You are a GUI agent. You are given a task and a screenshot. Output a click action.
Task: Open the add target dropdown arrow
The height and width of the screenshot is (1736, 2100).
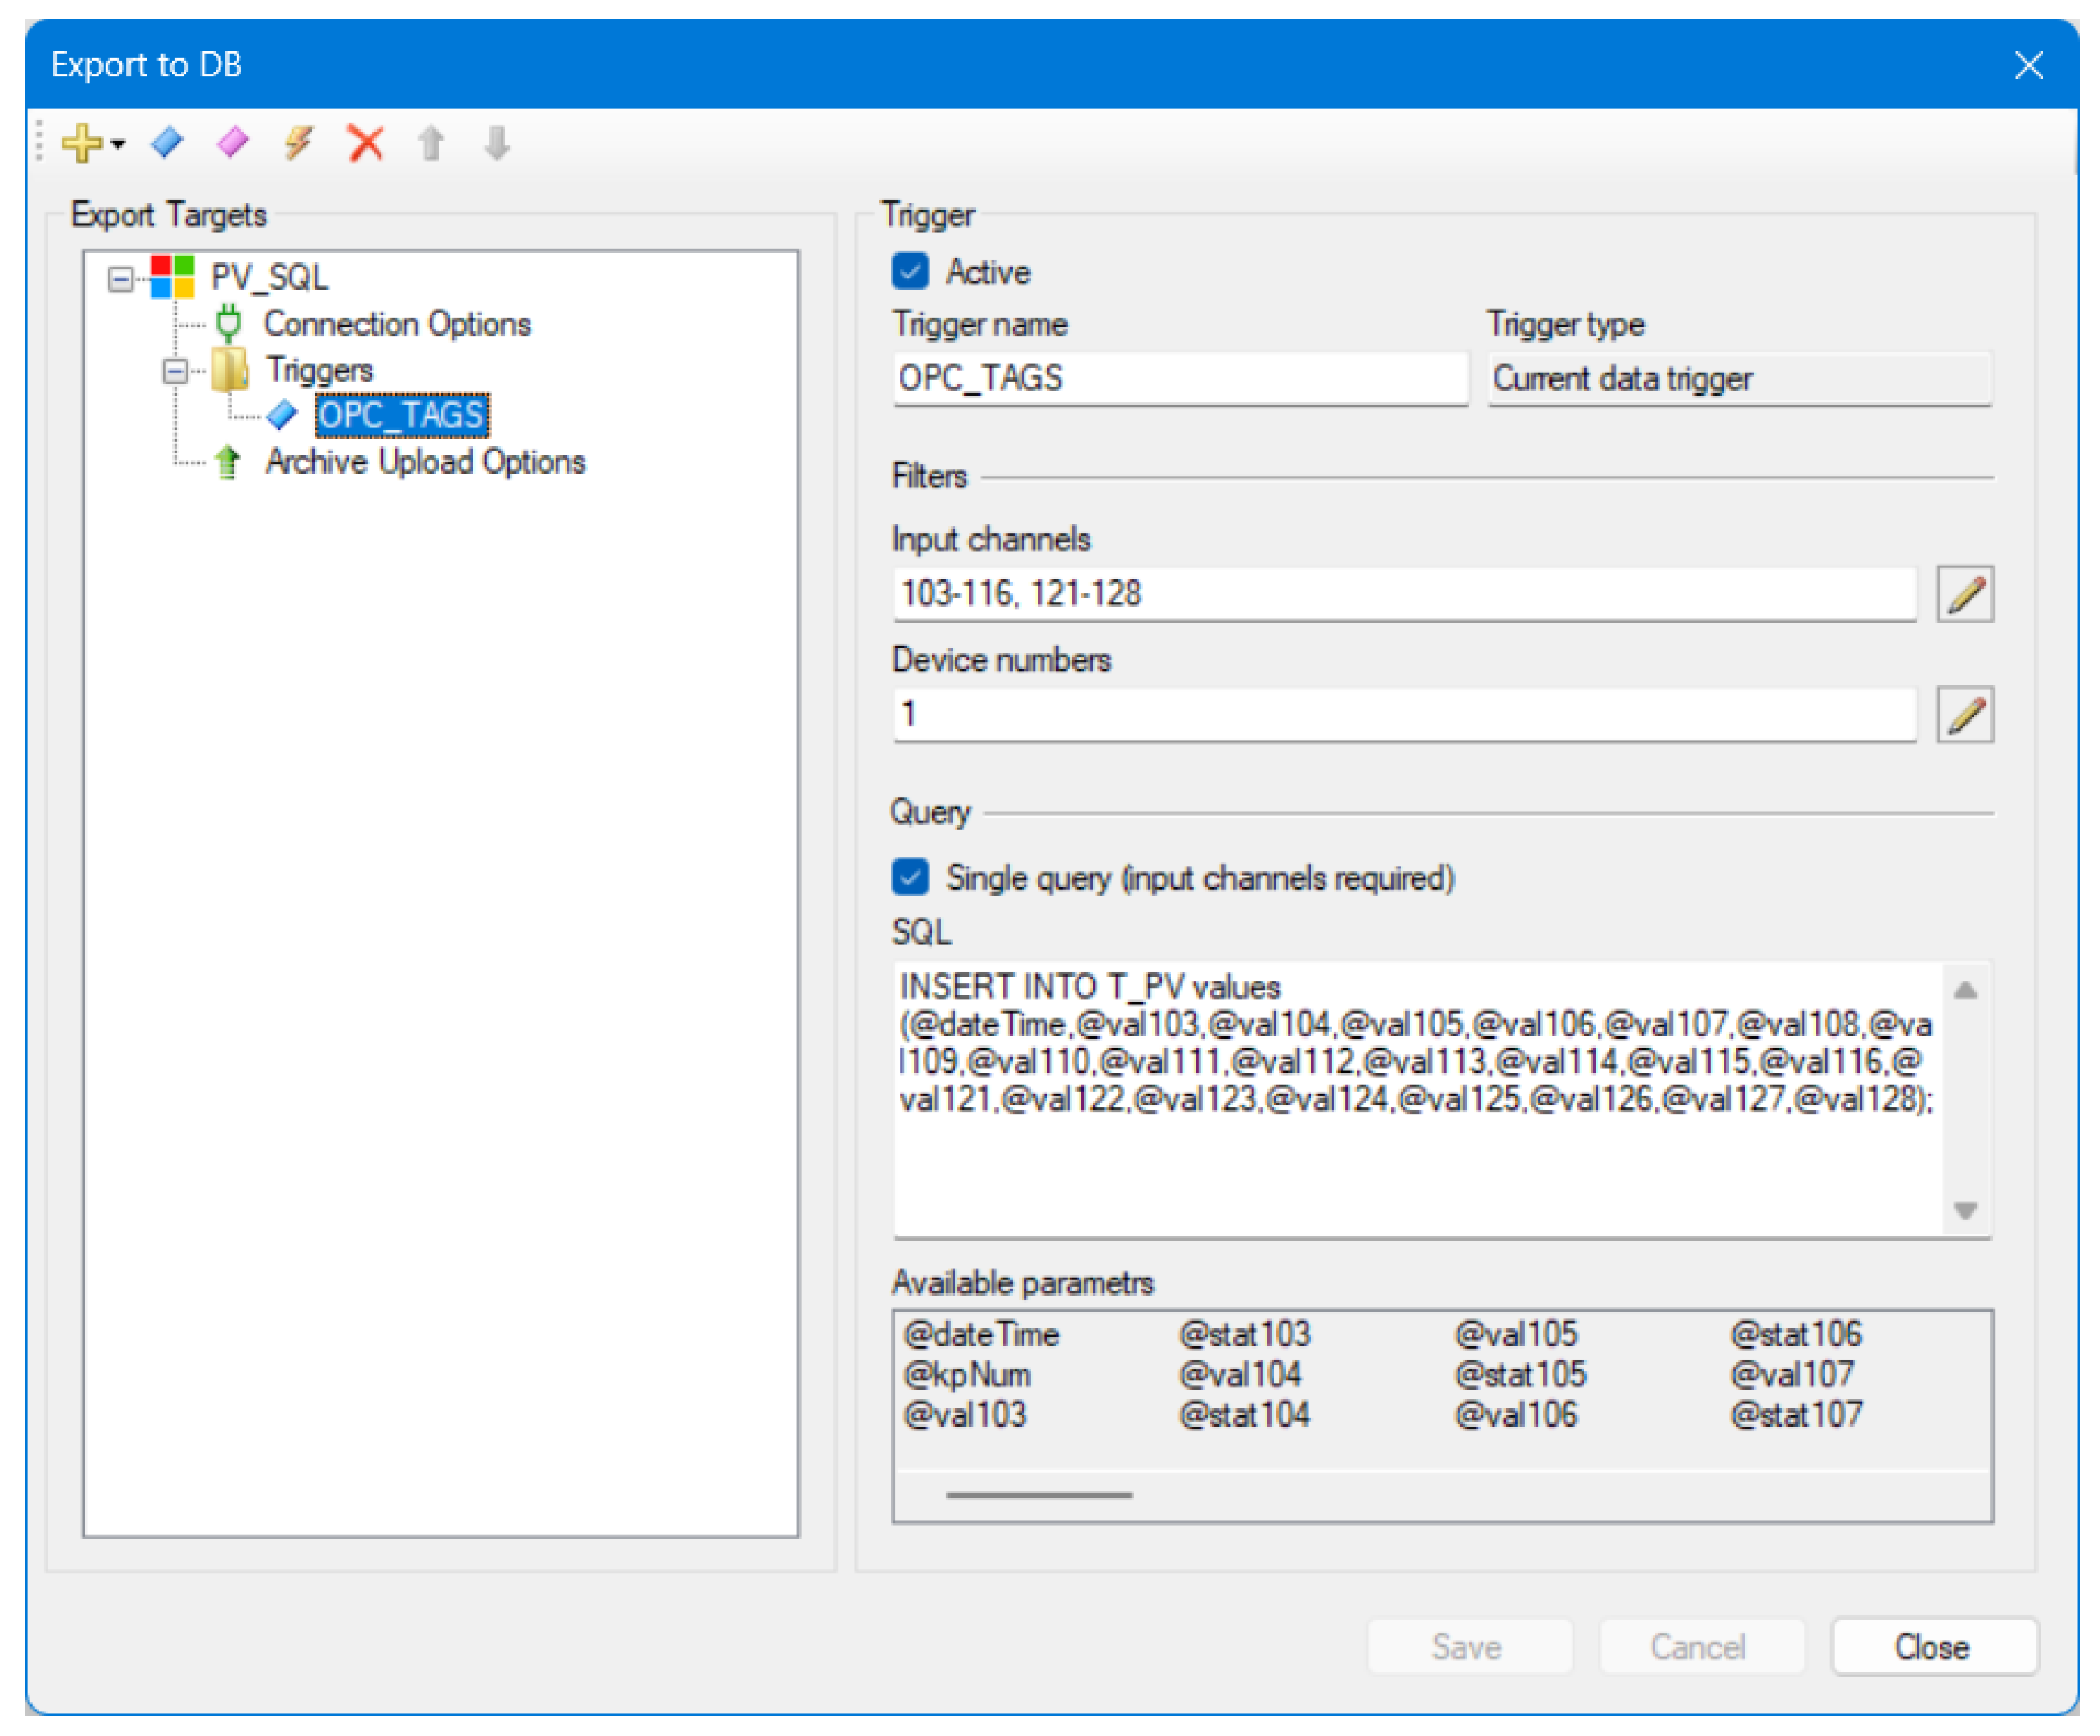point(118,144)
